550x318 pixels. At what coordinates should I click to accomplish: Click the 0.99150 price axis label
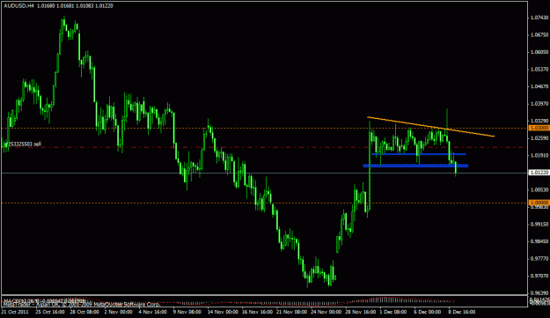pos(539,224)
